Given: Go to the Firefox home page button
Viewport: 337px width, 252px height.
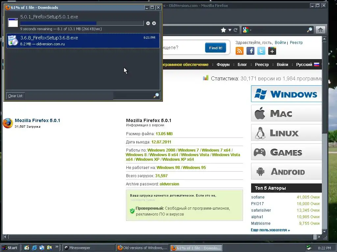Looking at the screenshot, I should (320, 30).
